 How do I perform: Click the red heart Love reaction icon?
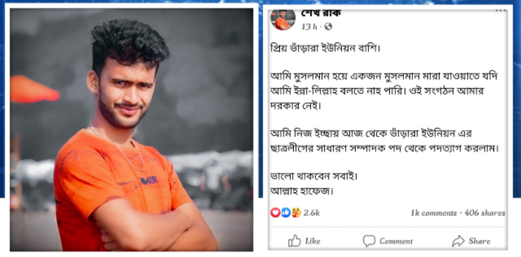tap(275, 213)
